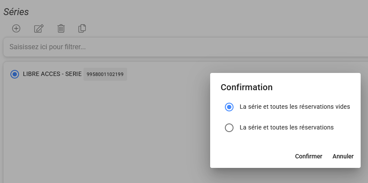The width and height of the screenshot is (368, 183).
Task: Click the Séries panel heading
Action: [x=16, y=12]
